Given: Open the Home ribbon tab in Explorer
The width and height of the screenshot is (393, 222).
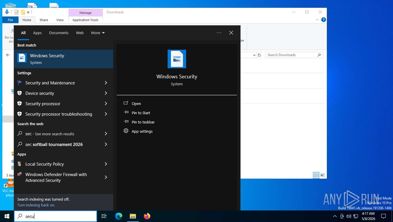Looking at the screenshot, I should point(27,20).
